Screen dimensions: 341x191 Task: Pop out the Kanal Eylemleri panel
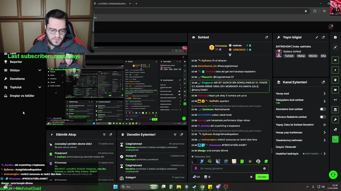pos(323,82)
